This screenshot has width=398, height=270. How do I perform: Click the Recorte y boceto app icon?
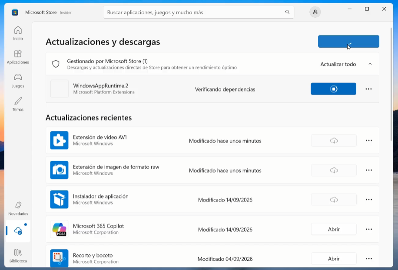tap(59, 258)
